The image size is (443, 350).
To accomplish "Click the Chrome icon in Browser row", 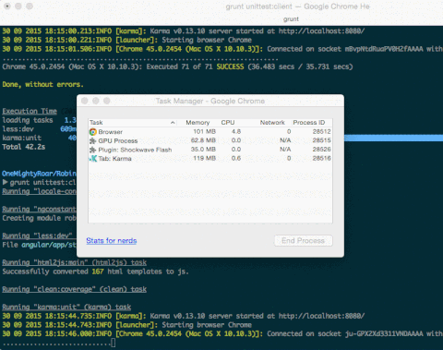I will coord(93,132).
